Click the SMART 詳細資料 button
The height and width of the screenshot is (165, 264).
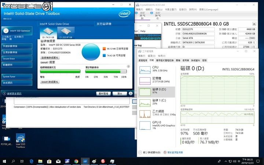(x=50, y=82)
